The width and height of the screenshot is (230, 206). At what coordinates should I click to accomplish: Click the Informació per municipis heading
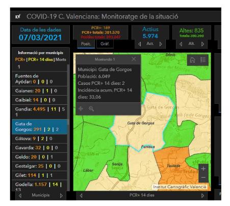(41, 53)
